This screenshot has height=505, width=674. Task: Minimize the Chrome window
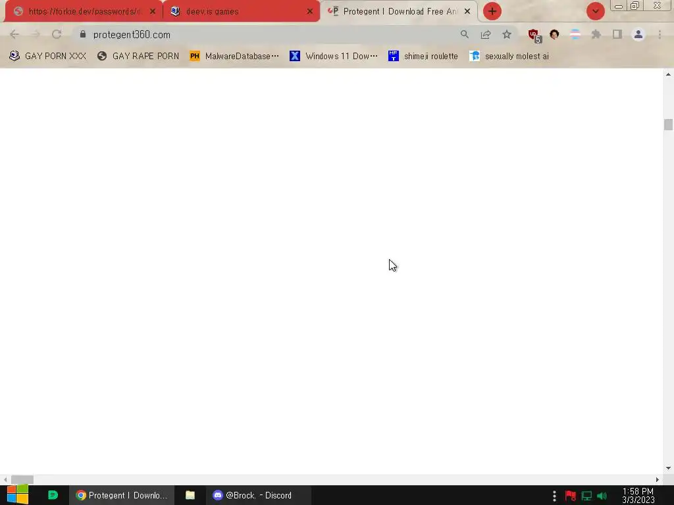pyautogui.click(x=619, y=6)
